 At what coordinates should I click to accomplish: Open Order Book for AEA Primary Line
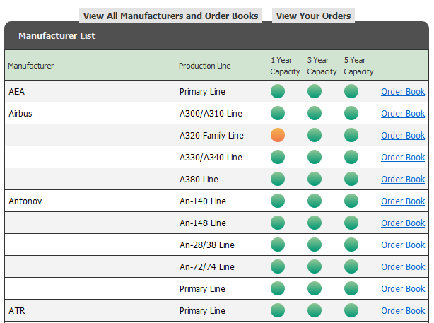403,91
